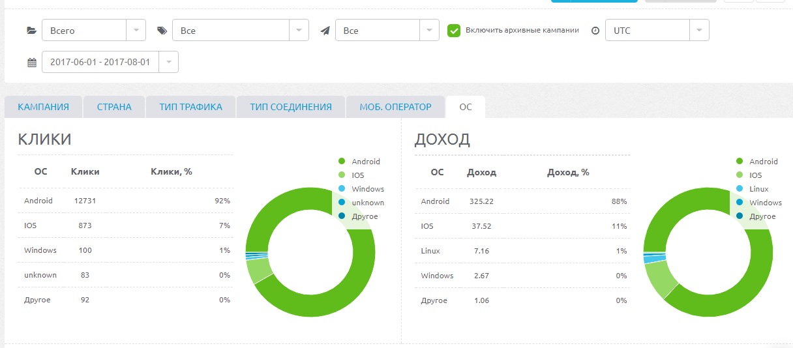Open the UTC timezone dropdown
Image resolution: width=793 pixels, height=348 pixels.
656,31
